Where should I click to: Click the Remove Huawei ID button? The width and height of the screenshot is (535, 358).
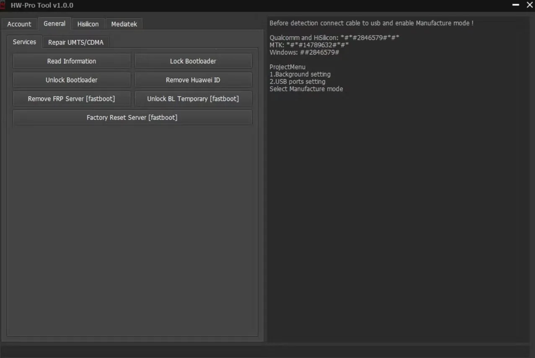coord(193,80)
